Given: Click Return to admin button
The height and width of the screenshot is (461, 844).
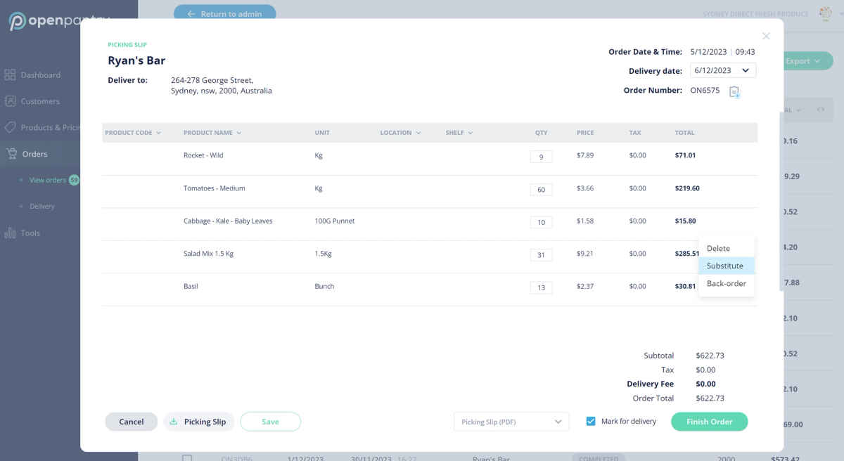Looking at the screenshot, I should [225, 13].
